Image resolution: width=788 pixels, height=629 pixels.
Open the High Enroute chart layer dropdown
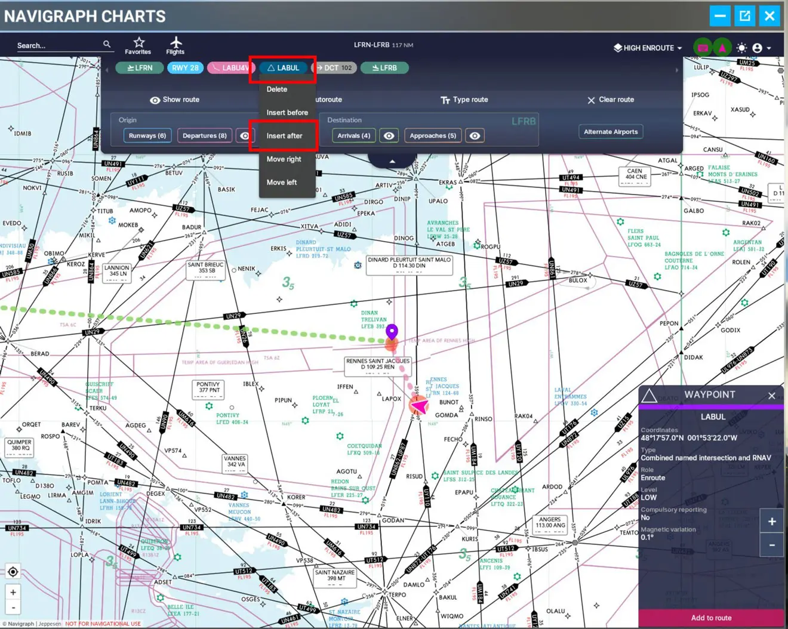(648, 48)
